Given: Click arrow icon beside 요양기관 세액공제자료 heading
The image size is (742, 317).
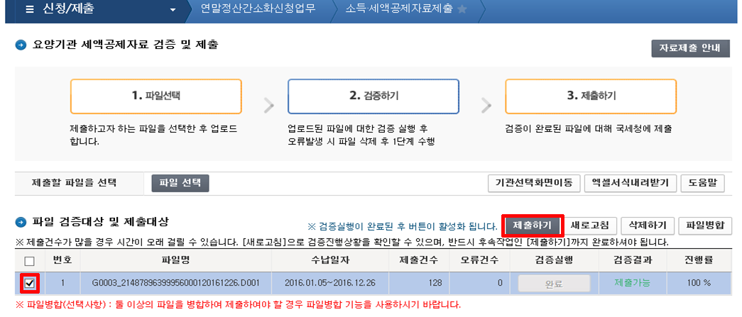Looking at the screenshot, I should pyautogui.click(x=21, y=46).
